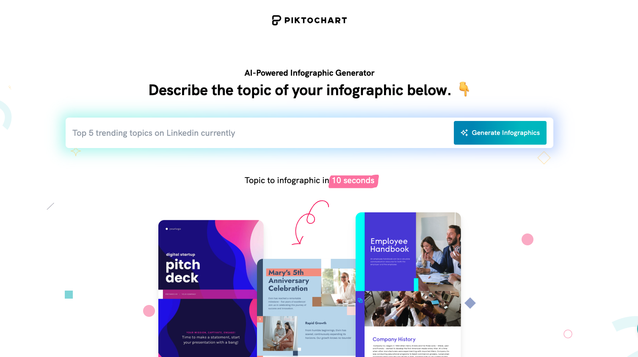Open Mary's 5th Anniversary Celebration template
This screenshot has height=357, width=638.
coord(306,308)
